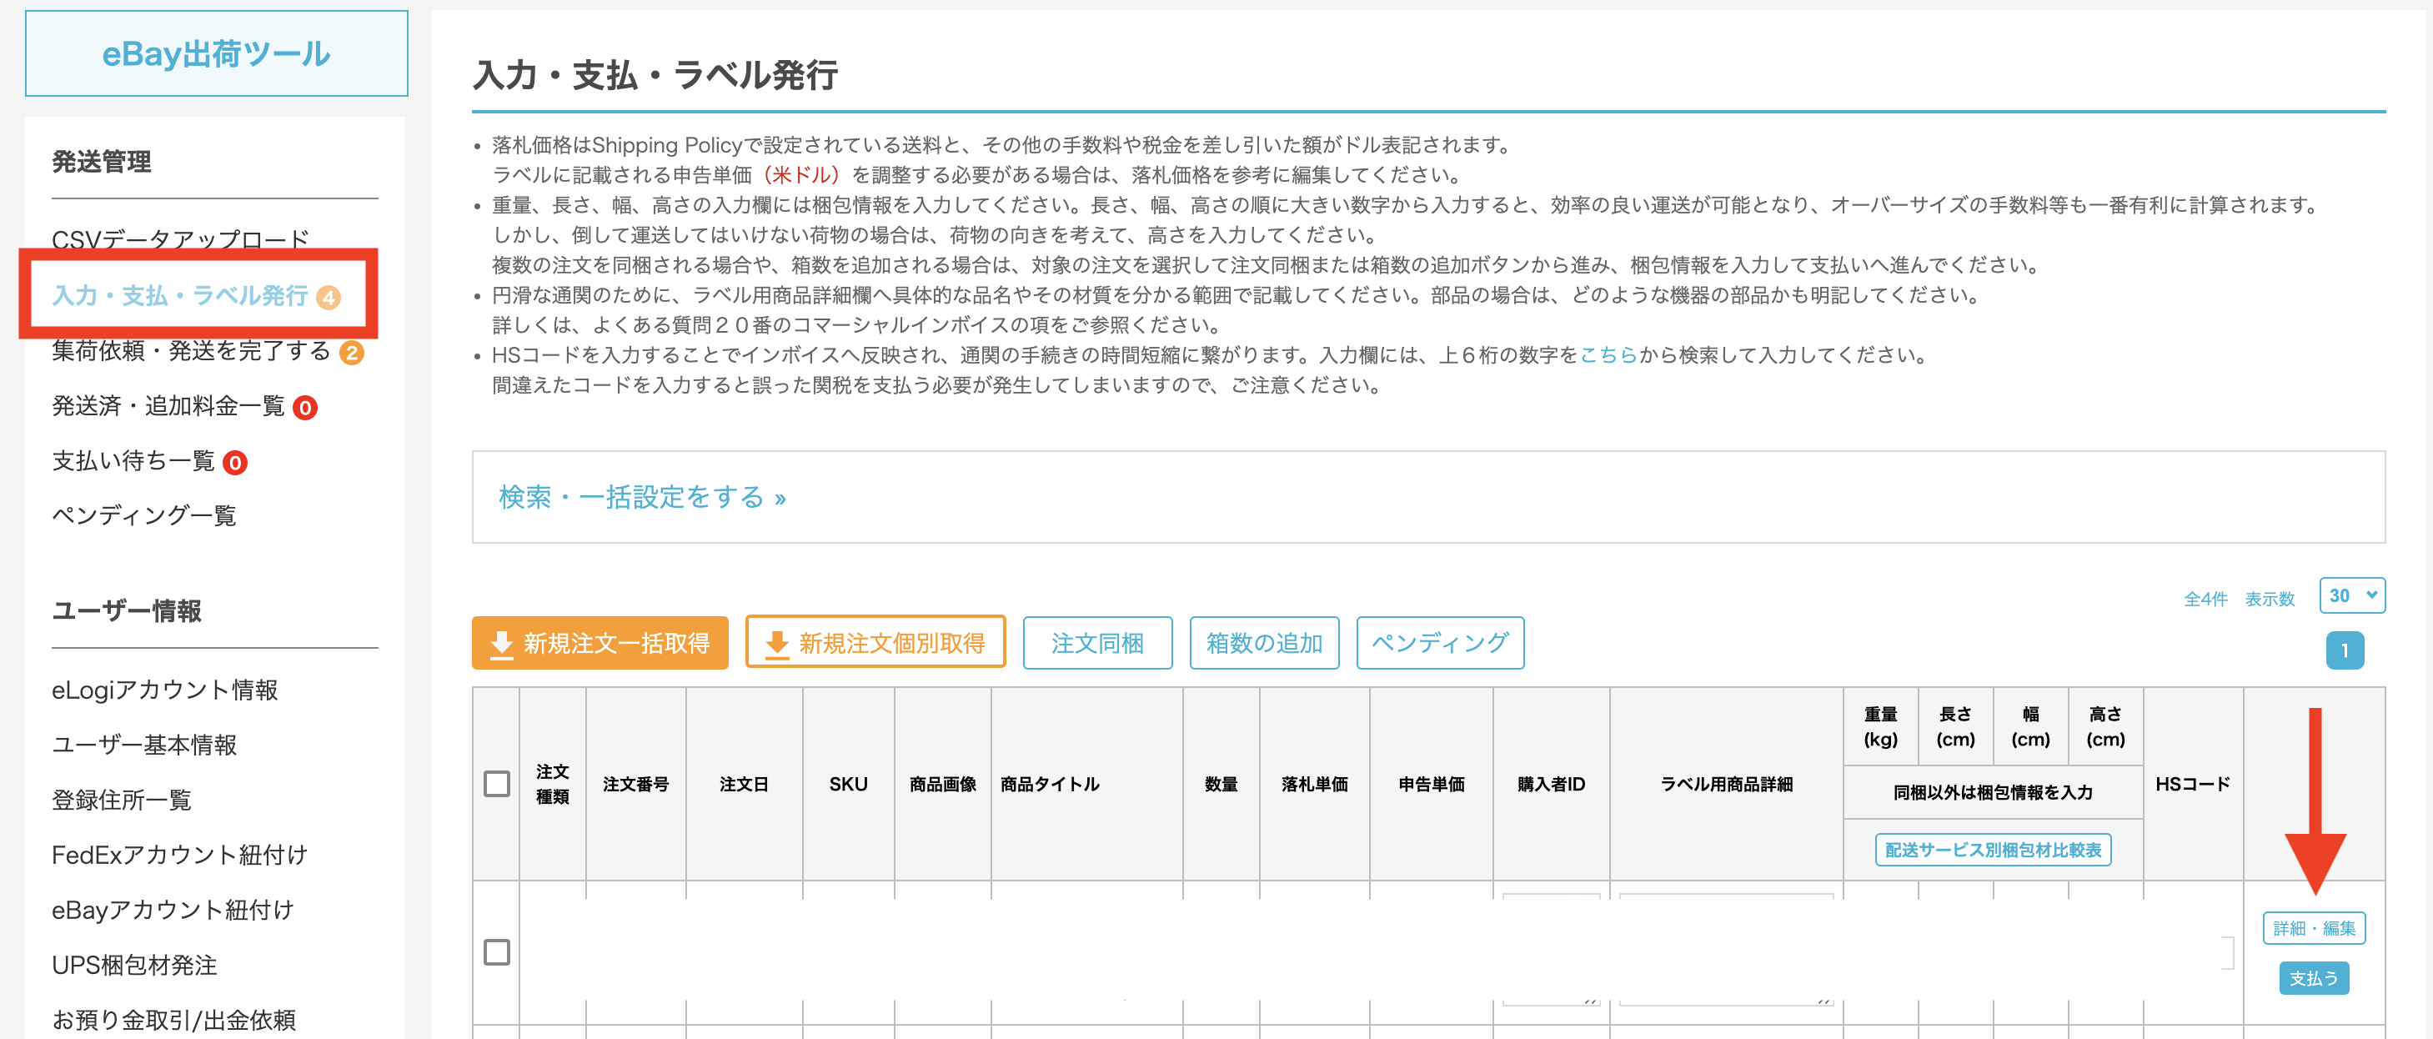Open the こちら HS code search link
This screenshot has width=2433, height=1039.
pos(1608,355)
